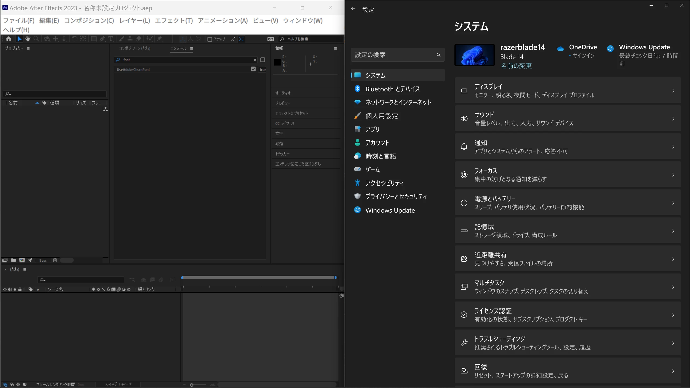The image size is (690, 388).
Task: Click the 名前の変更 link
Action: (x=516, y=66)
